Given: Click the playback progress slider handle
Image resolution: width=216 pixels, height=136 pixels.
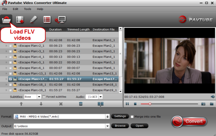Looking at the screenshot, I should pyautogui.click(x=150, y=104).
